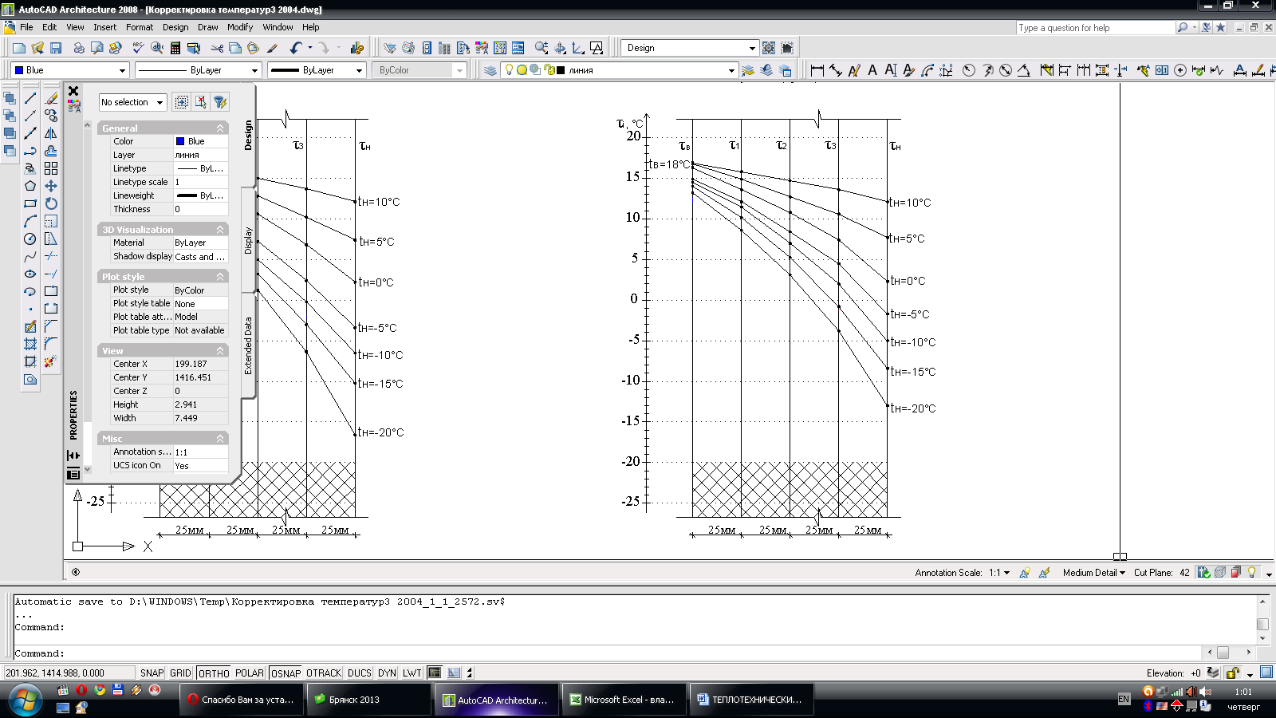Select the Rectangle draw tool

pos(30,203)
